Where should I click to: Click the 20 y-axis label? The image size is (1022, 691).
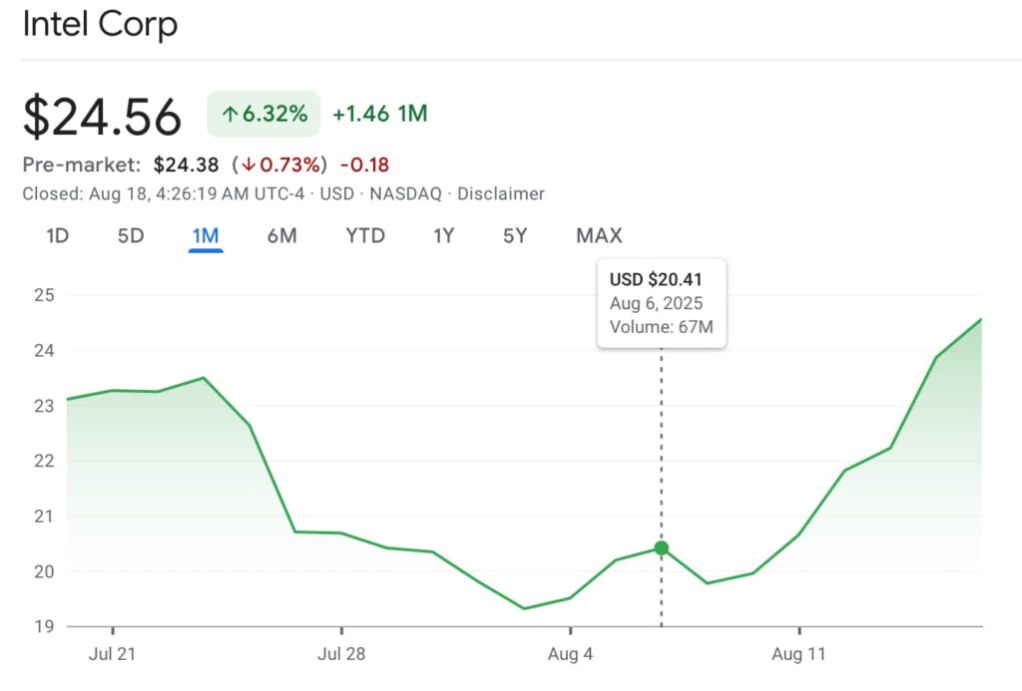pos(44,571)
